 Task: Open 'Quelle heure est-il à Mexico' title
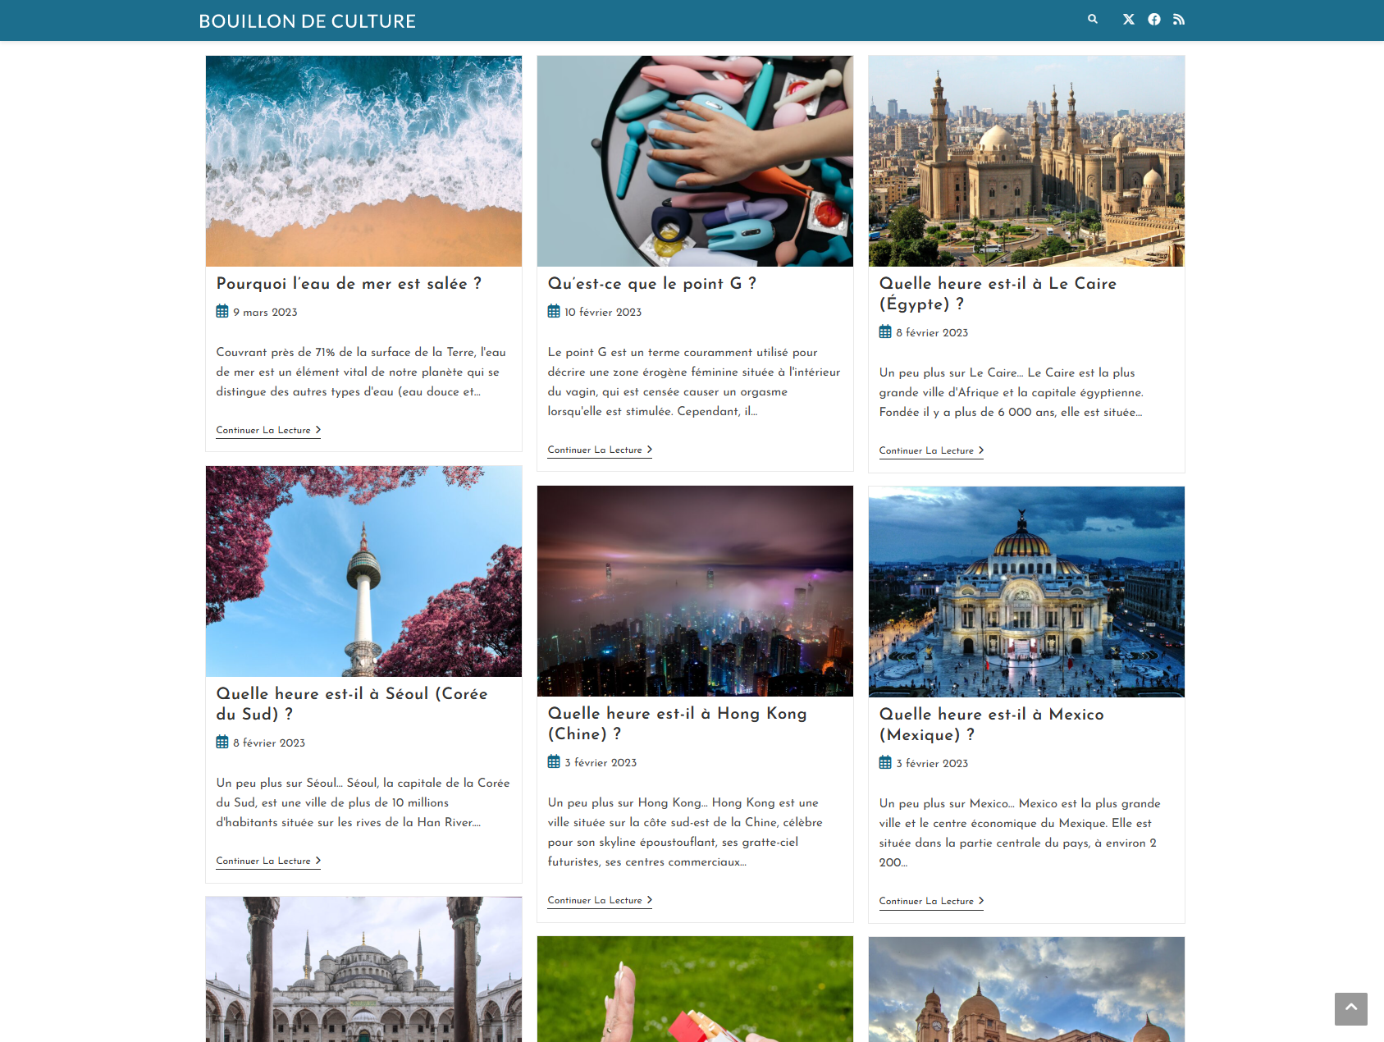[x=991, y=724]
